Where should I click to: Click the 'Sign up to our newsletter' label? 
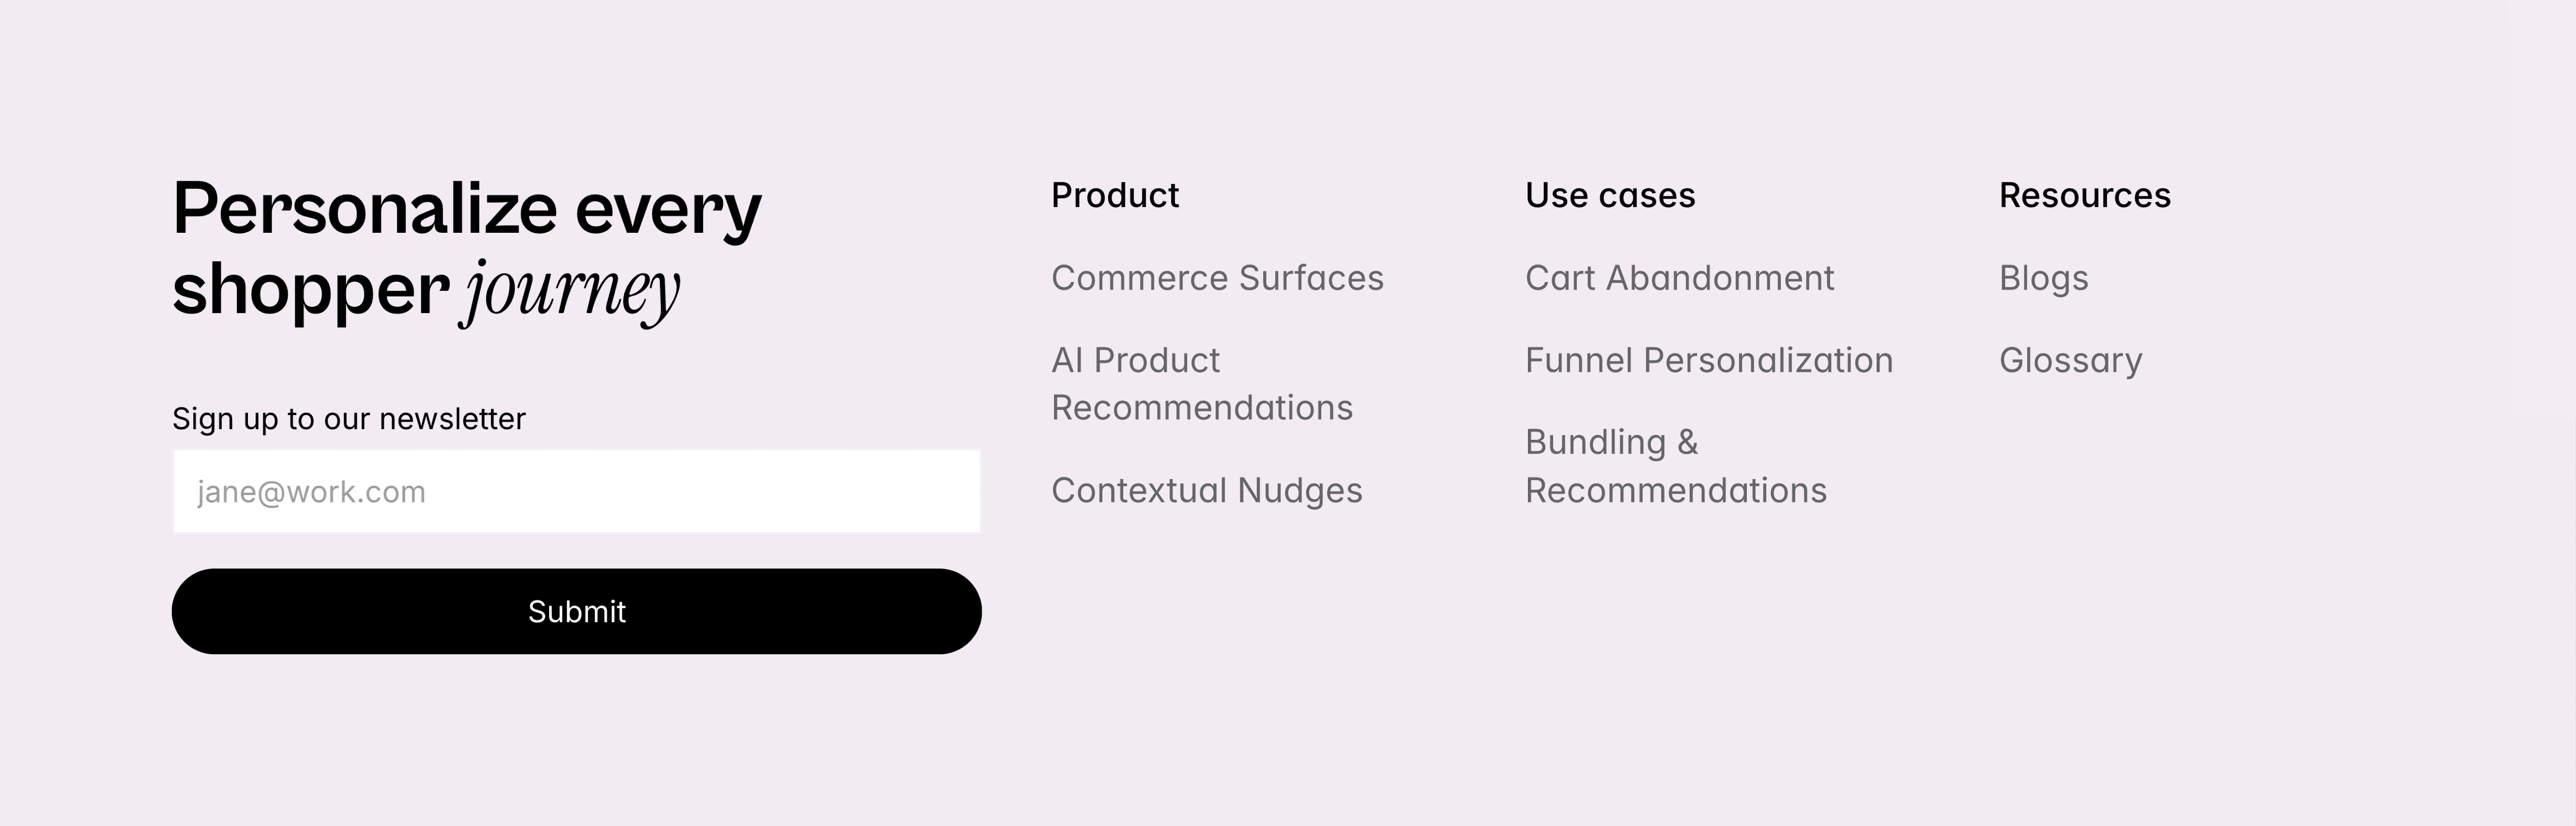click(x=348, y=418)
